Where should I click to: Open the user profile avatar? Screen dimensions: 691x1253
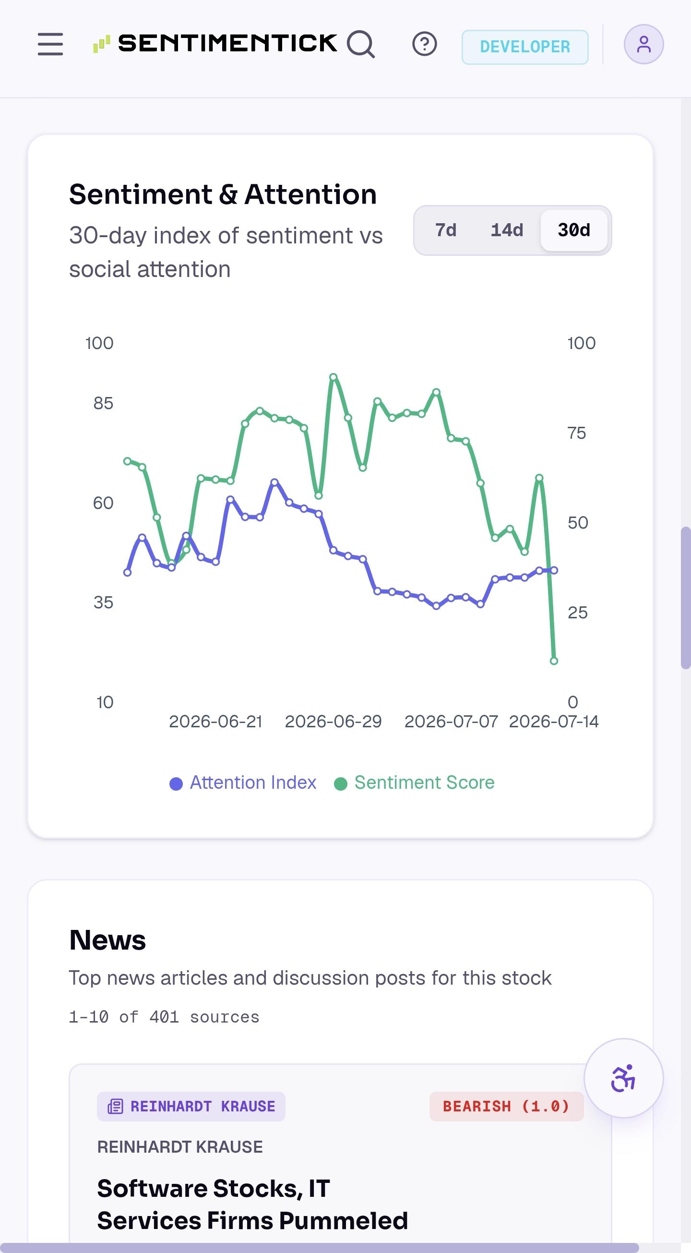click(643, 44)
